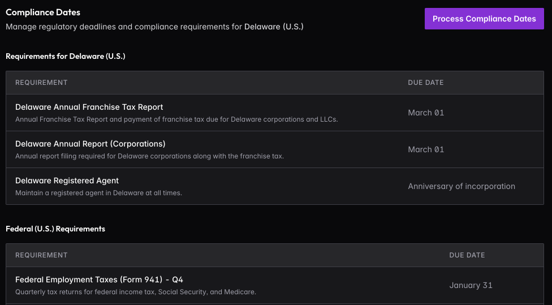Viewport: 552px width, 305px height.
Task: Click the Federal (U.S.) Requirements section heading
Action: pos(55,229)
